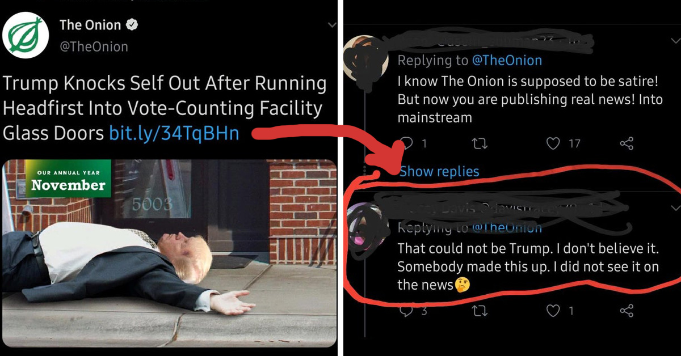
Task: Open The Onion's green profile logo
Action: [25, 35]
